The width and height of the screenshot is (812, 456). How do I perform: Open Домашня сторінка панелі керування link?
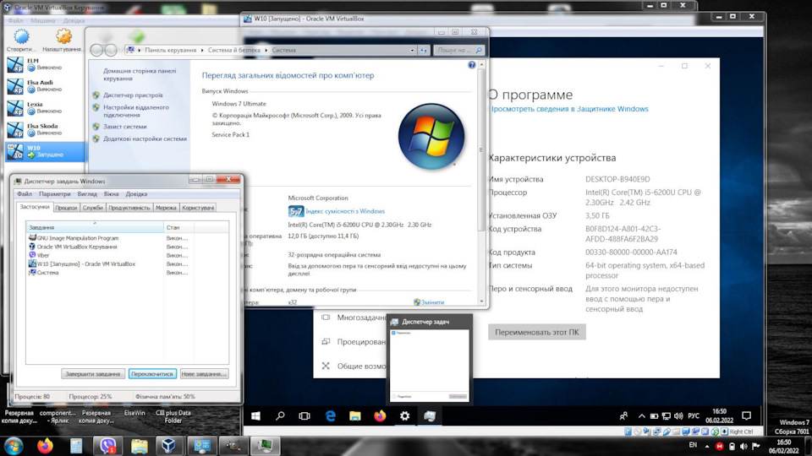(140, 74)
